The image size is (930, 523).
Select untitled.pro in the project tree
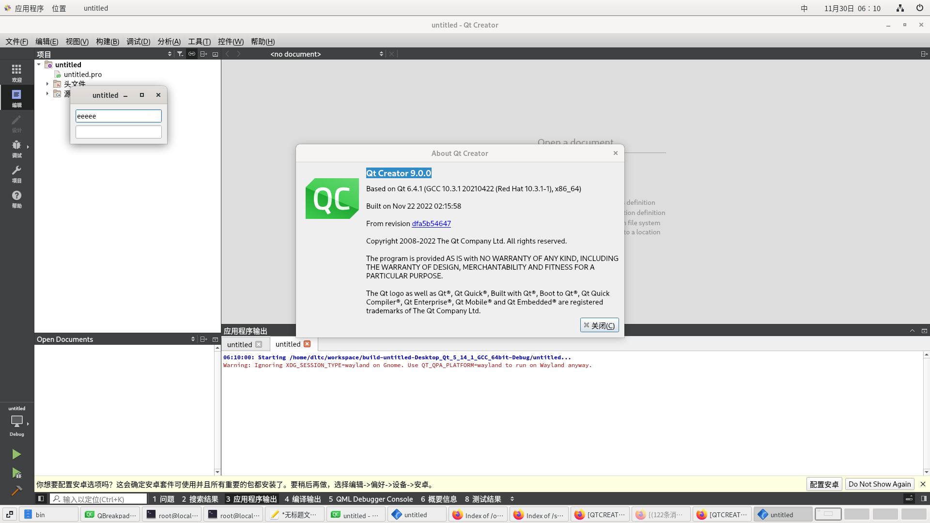(83, 74)
